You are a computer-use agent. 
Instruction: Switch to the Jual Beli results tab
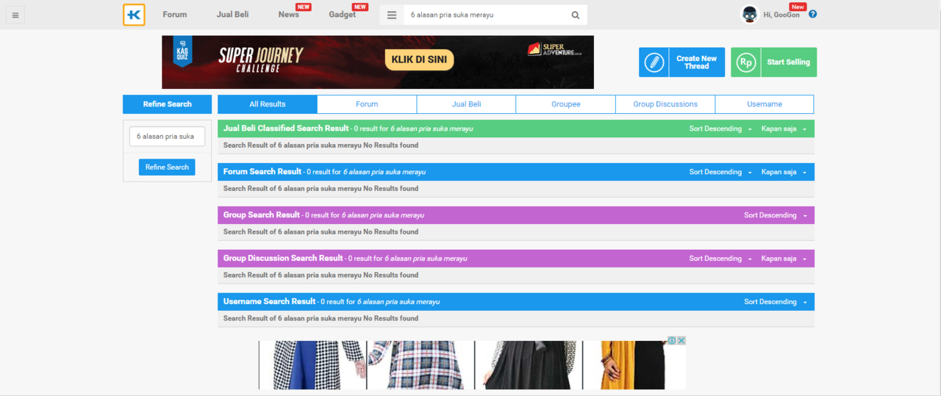(466, 104)
